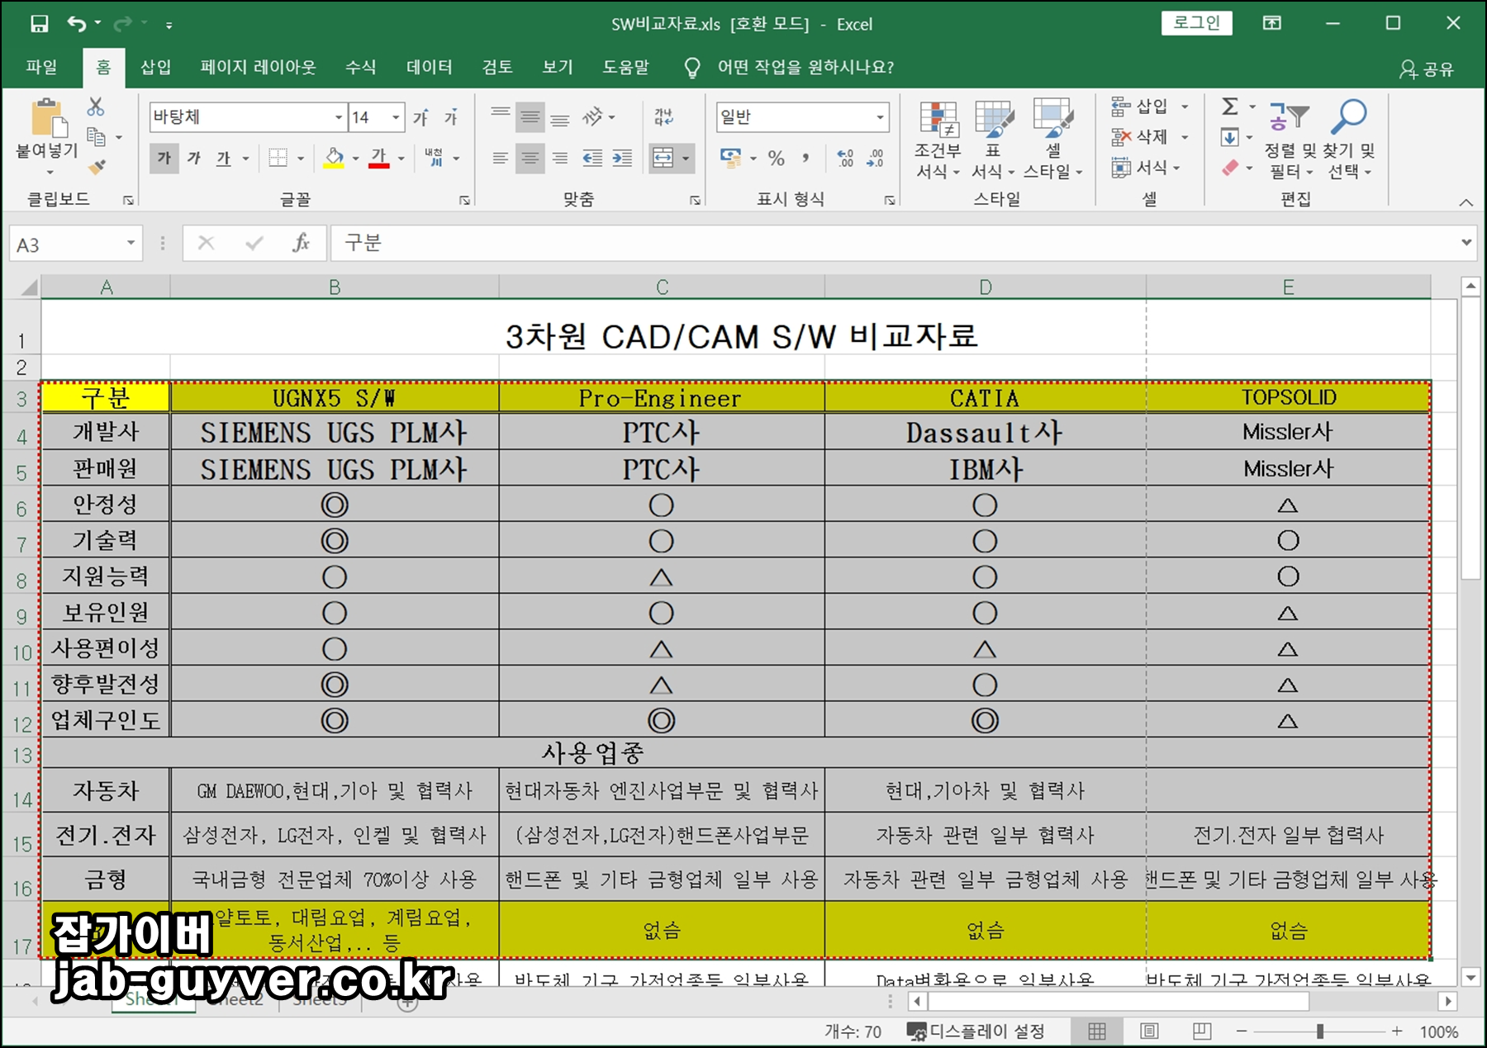
Task: Open Conditional Formatting menu
Action: [938, 140]
